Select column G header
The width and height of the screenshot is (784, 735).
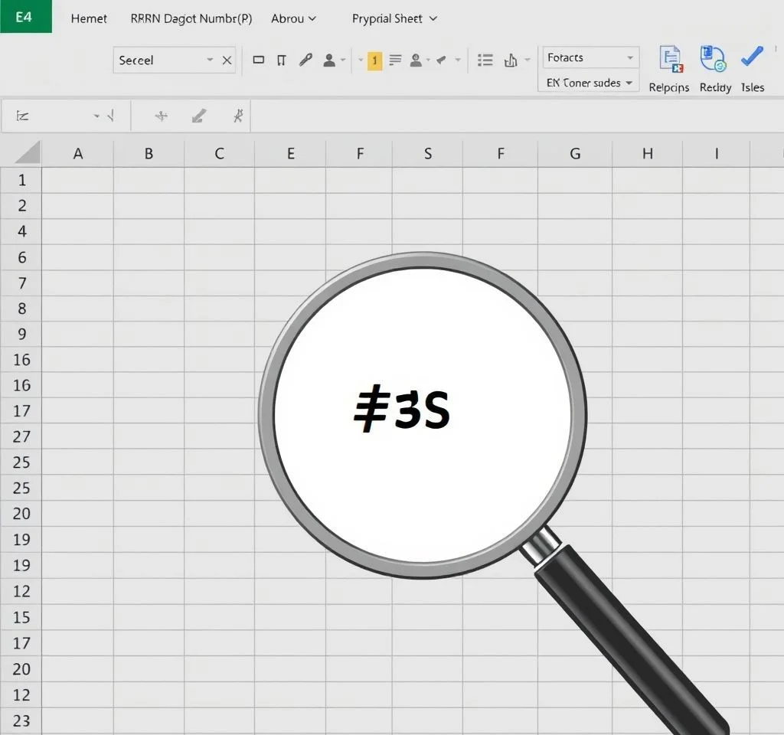pos(575,153)
